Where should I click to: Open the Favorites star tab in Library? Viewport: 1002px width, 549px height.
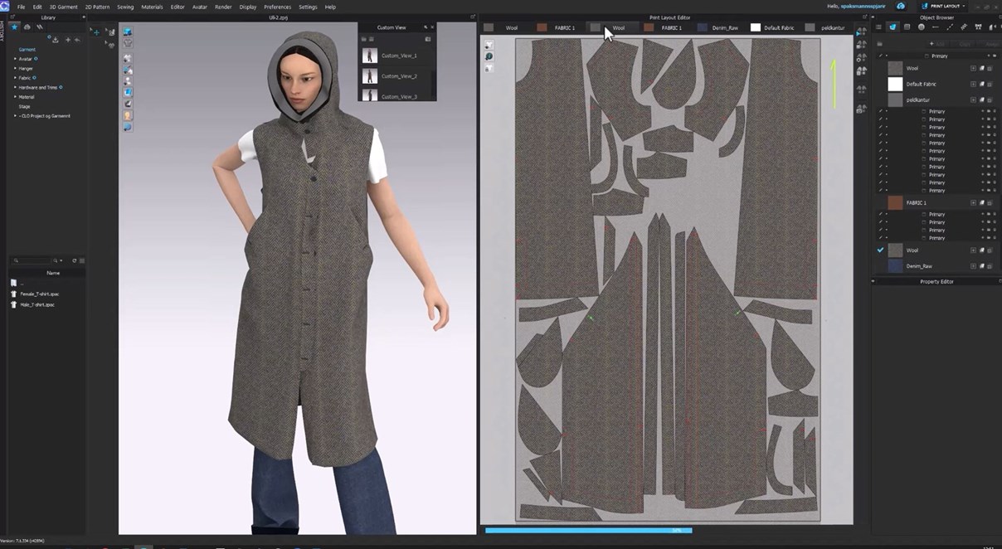tap(14, 27)
